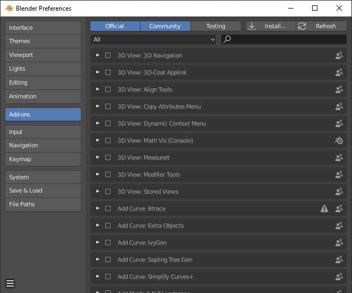Click the community icon on Extra Objects row

pos(339,225)
